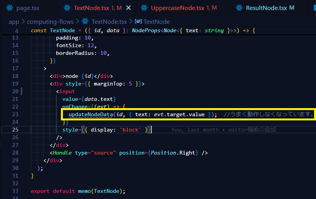This screenshot has width=316, height=199.
Task: Click the 'TextNode' symbol breadcrumb
Action: (x=156, y=21)
